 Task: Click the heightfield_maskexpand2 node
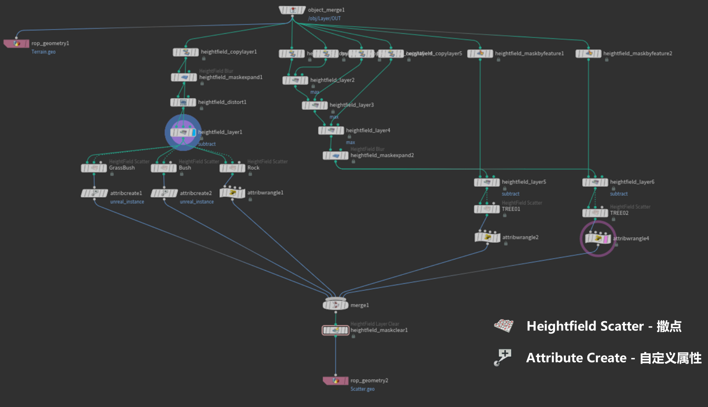[336, 156]
